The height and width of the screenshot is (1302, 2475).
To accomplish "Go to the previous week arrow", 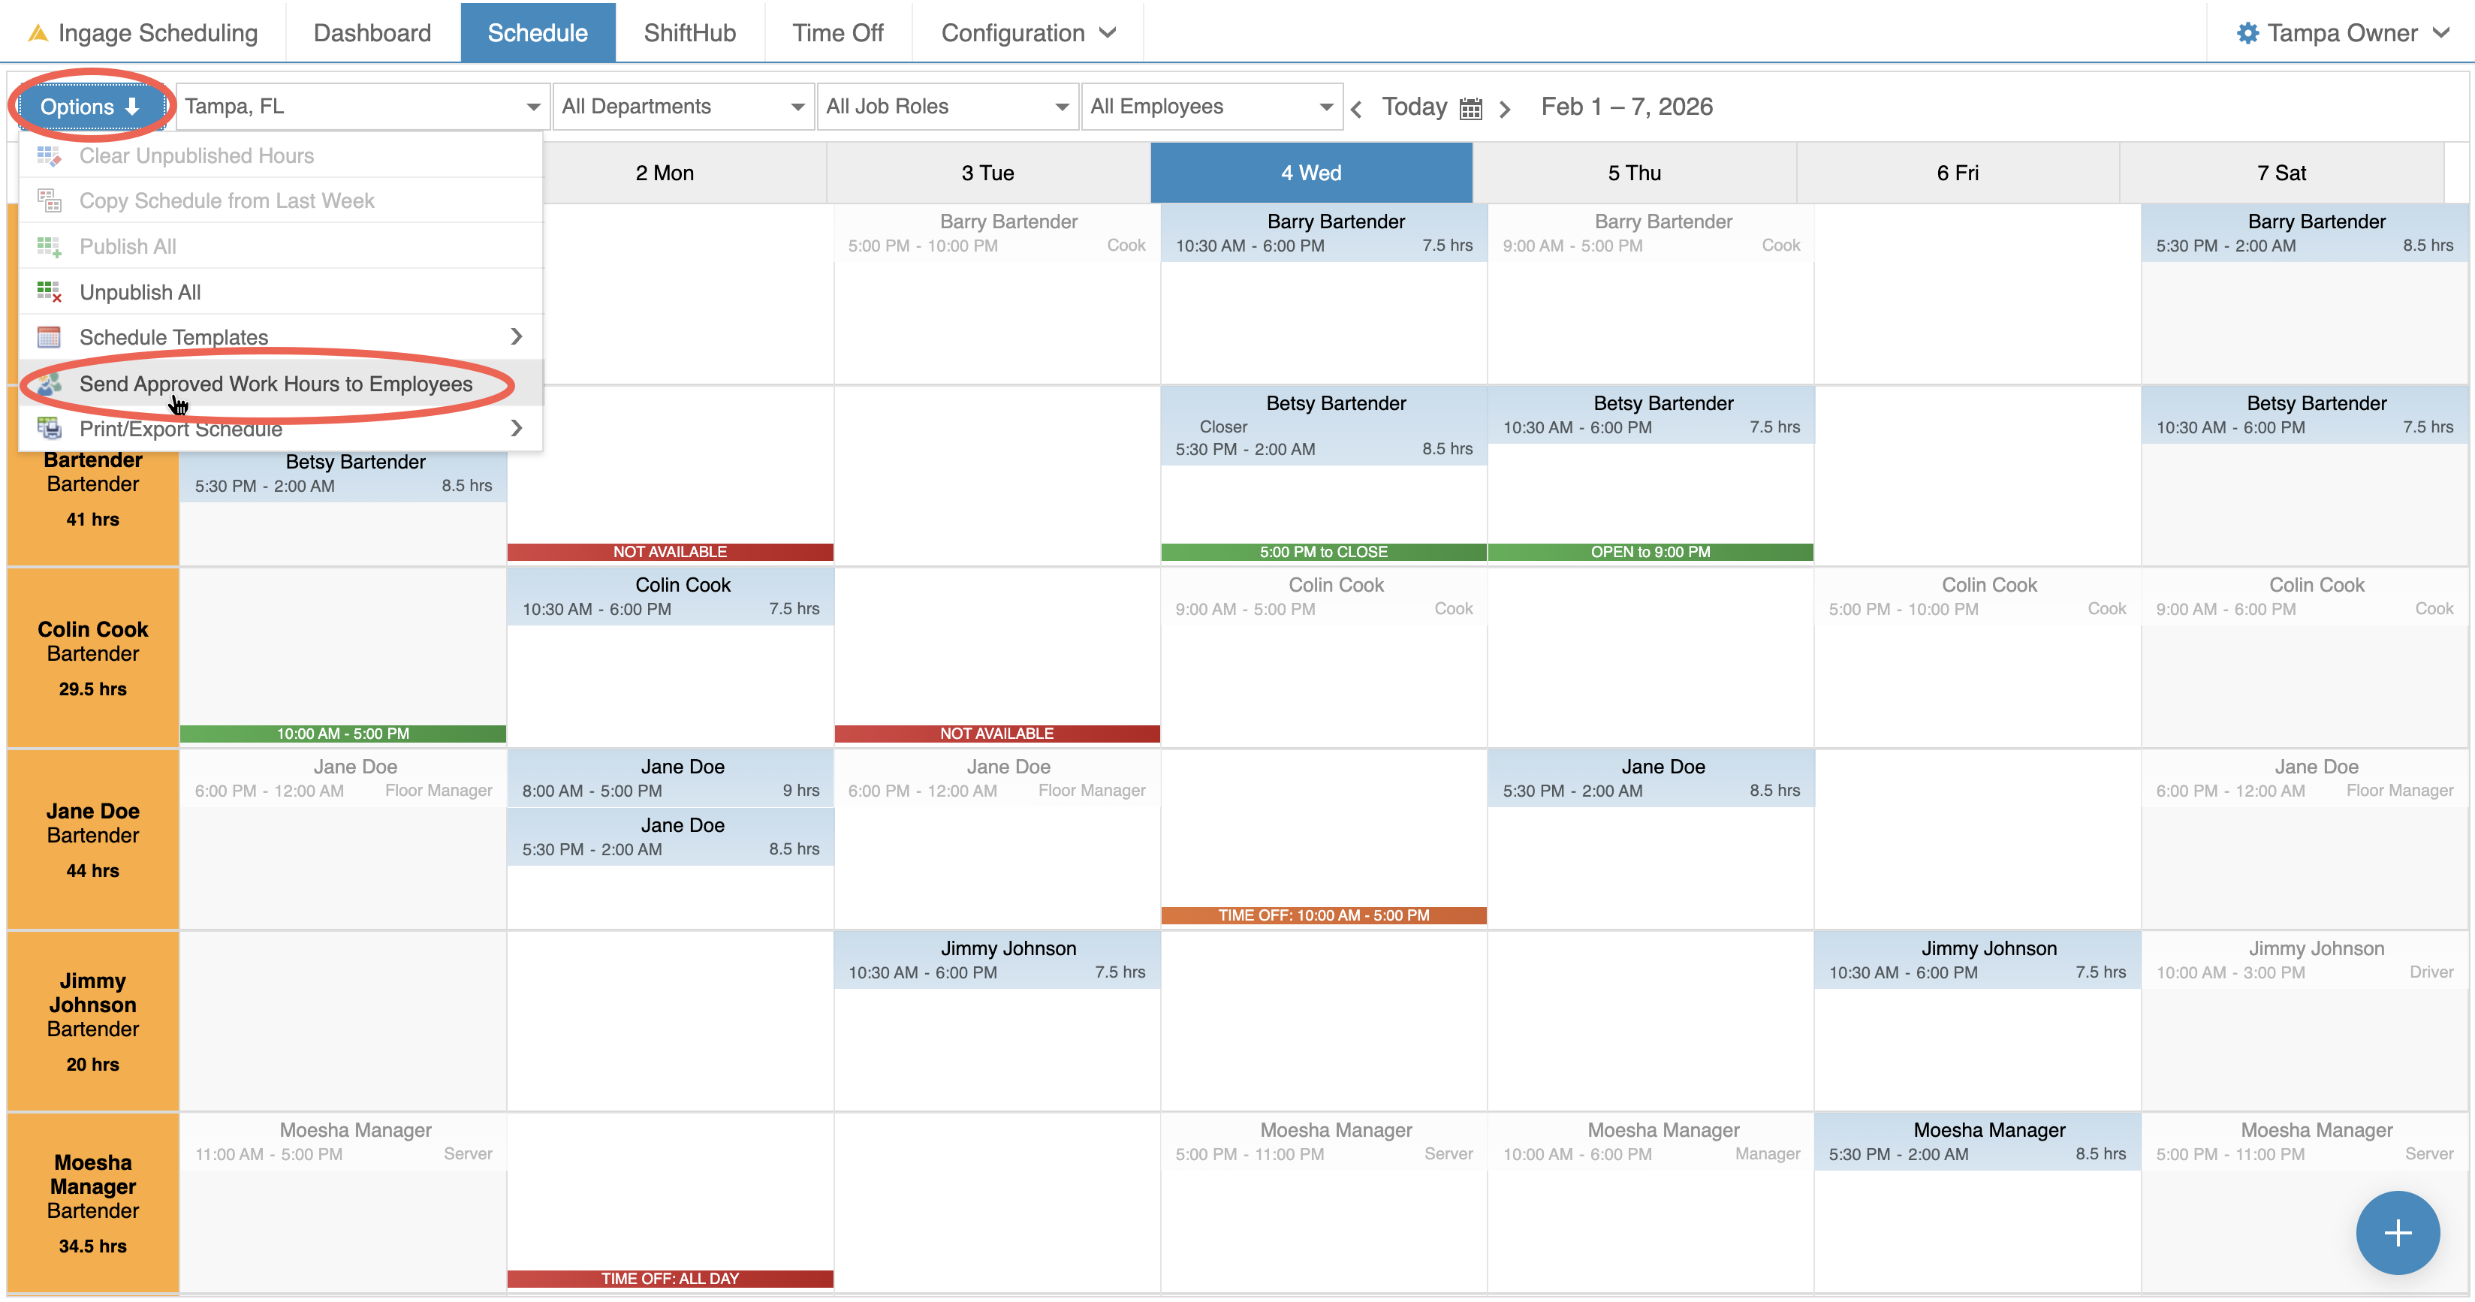I will coord(1355,109).
